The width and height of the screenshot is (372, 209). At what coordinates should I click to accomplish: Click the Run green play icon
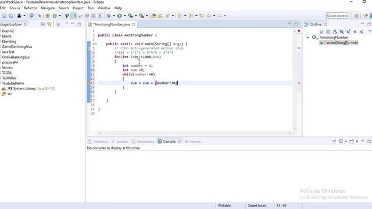(120, 16)
